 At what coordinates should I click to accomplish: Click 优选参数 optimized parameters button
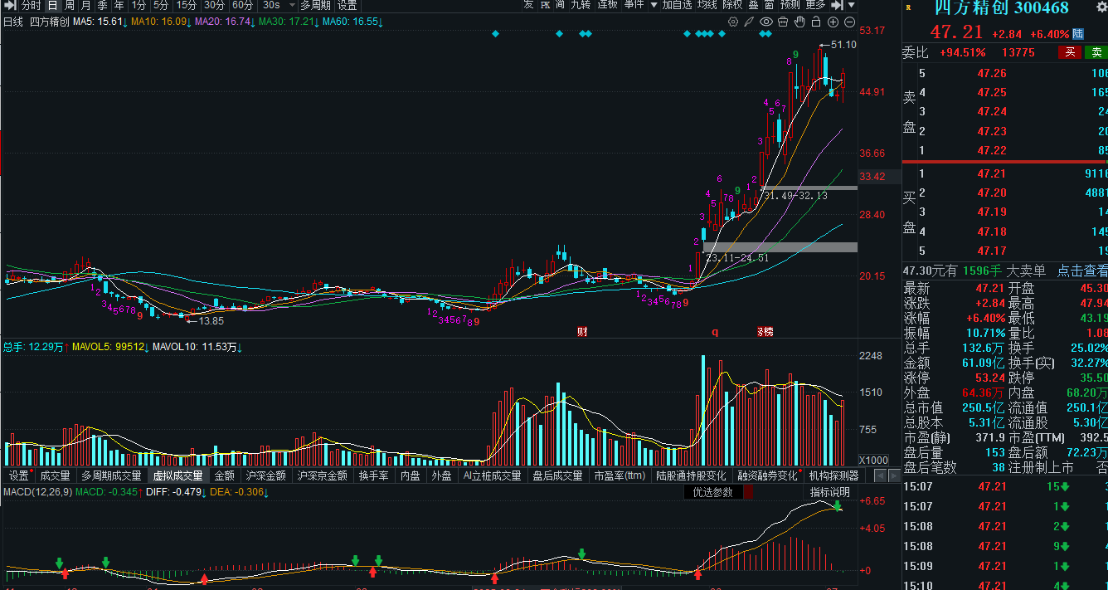pyautogui.click(x=713, y=493)
